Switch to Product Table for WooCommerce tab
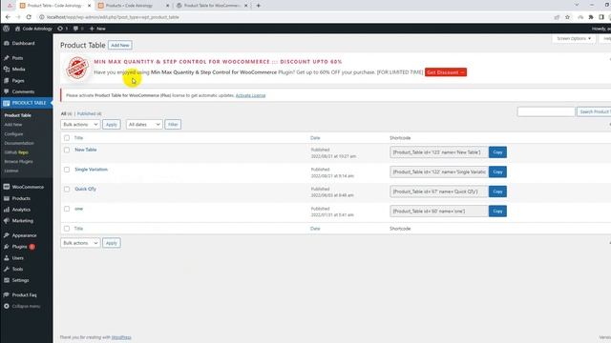 [x=212, y=6]
